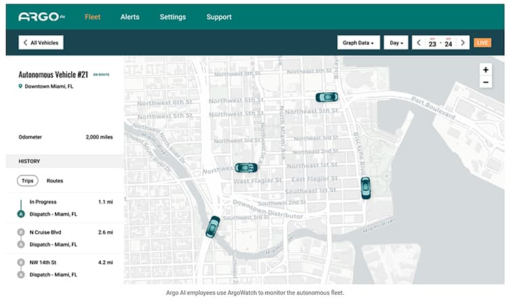Open the Alerts menu
The width and height of the screenshot is (508, 303).
[131, 17]
